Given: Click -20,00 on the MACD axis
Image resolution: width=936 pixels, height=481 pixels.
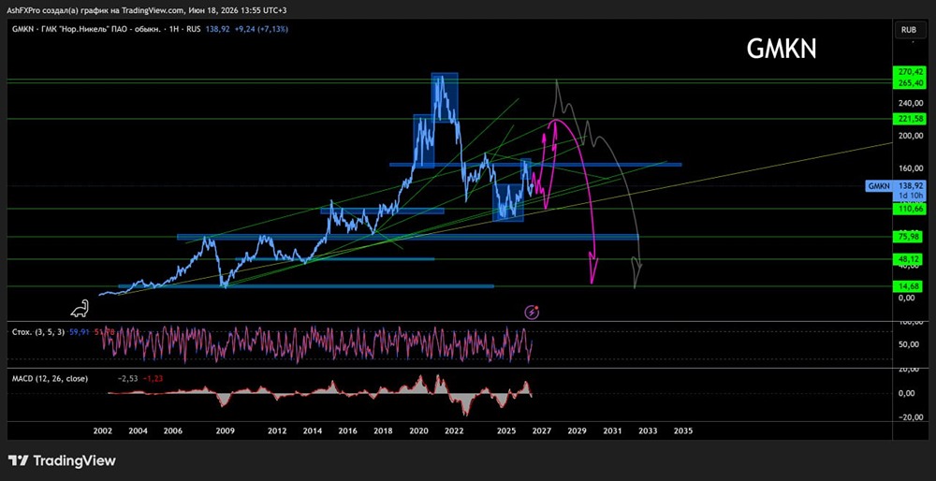Looking at the screenshot, I should click(x=909, y=417).
